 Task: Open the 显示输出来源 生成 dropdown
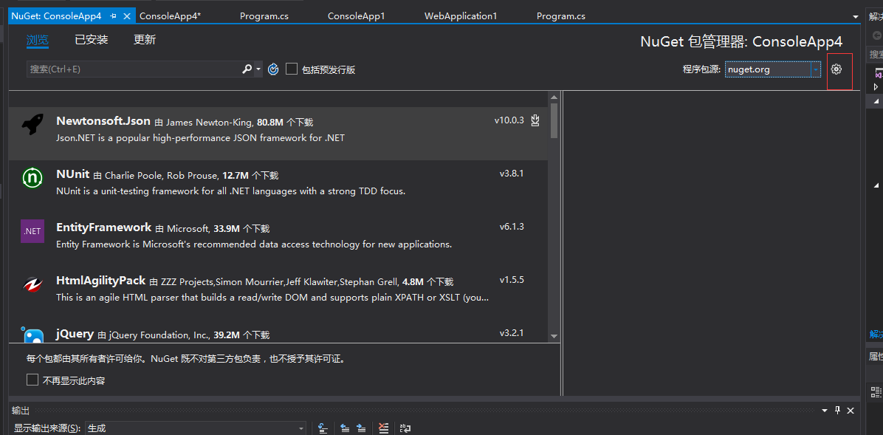pyautogui.click(x=196, y=428)
